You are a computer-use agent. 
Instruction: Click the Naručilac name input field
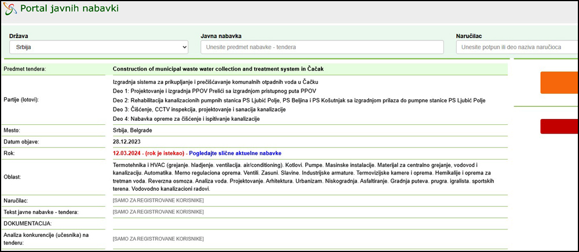517,47
